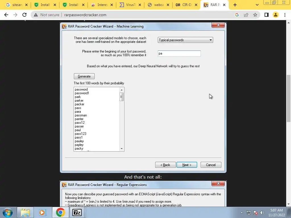291x218 pixels.
Task: Open Google icon in address bar
Action: tap(237, 15)
